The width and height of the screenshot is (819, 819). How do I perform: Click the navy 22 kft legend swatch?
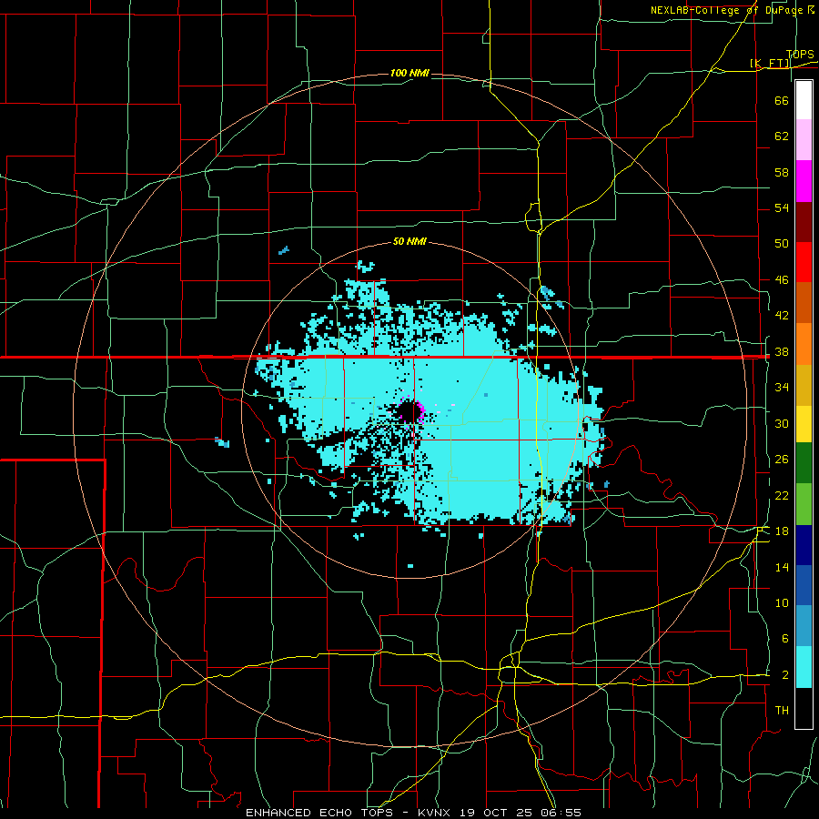point(804,545)
